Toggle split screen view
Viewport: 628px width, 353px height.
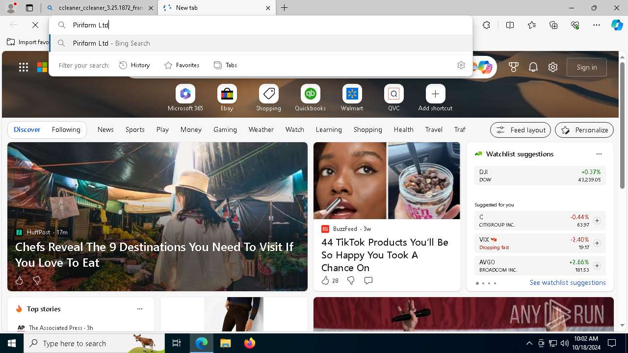point(510,25)
